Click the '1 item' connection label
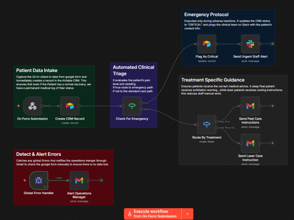 point(59,178)
